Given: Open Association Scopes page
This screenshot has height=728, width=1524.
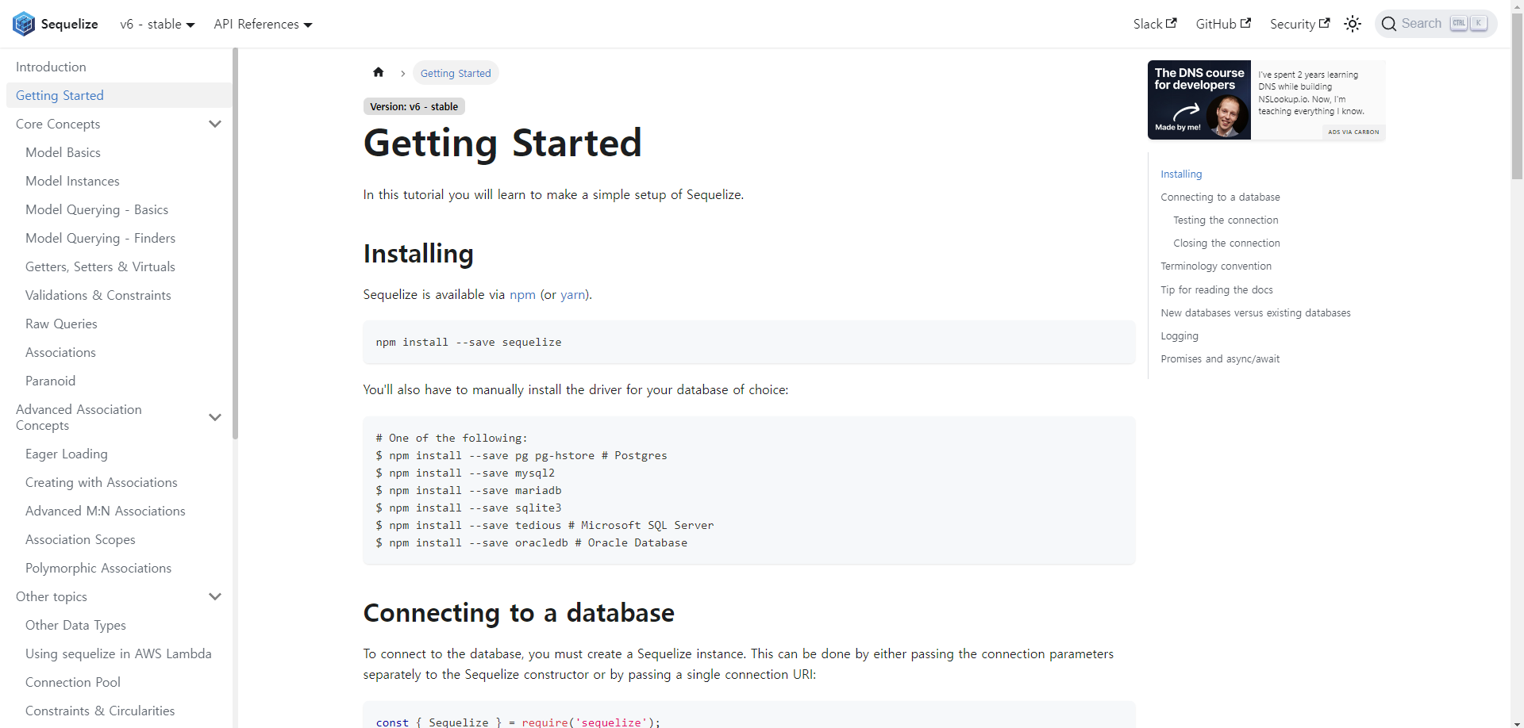Looking at the screenshot, I should [80, 539].
